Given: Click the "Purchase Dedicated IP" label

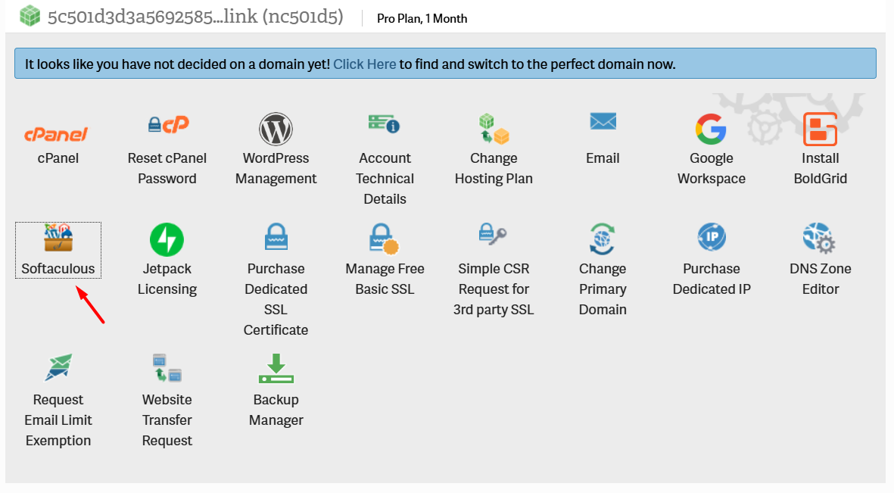Looking at the screenshot, I should [712, 279].
